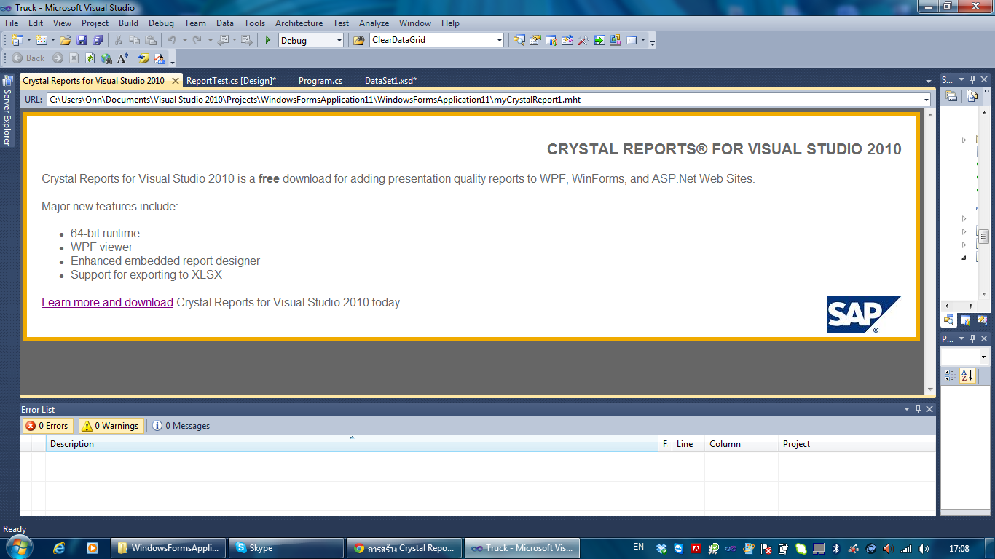Toggle the 0 Warnings filter button
This screenshot has height=559, width=995.
coord(111,426)
